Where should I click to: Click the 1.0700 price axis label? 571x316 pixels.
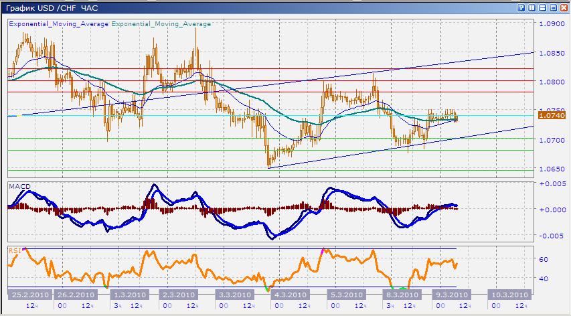coord(552,140)
